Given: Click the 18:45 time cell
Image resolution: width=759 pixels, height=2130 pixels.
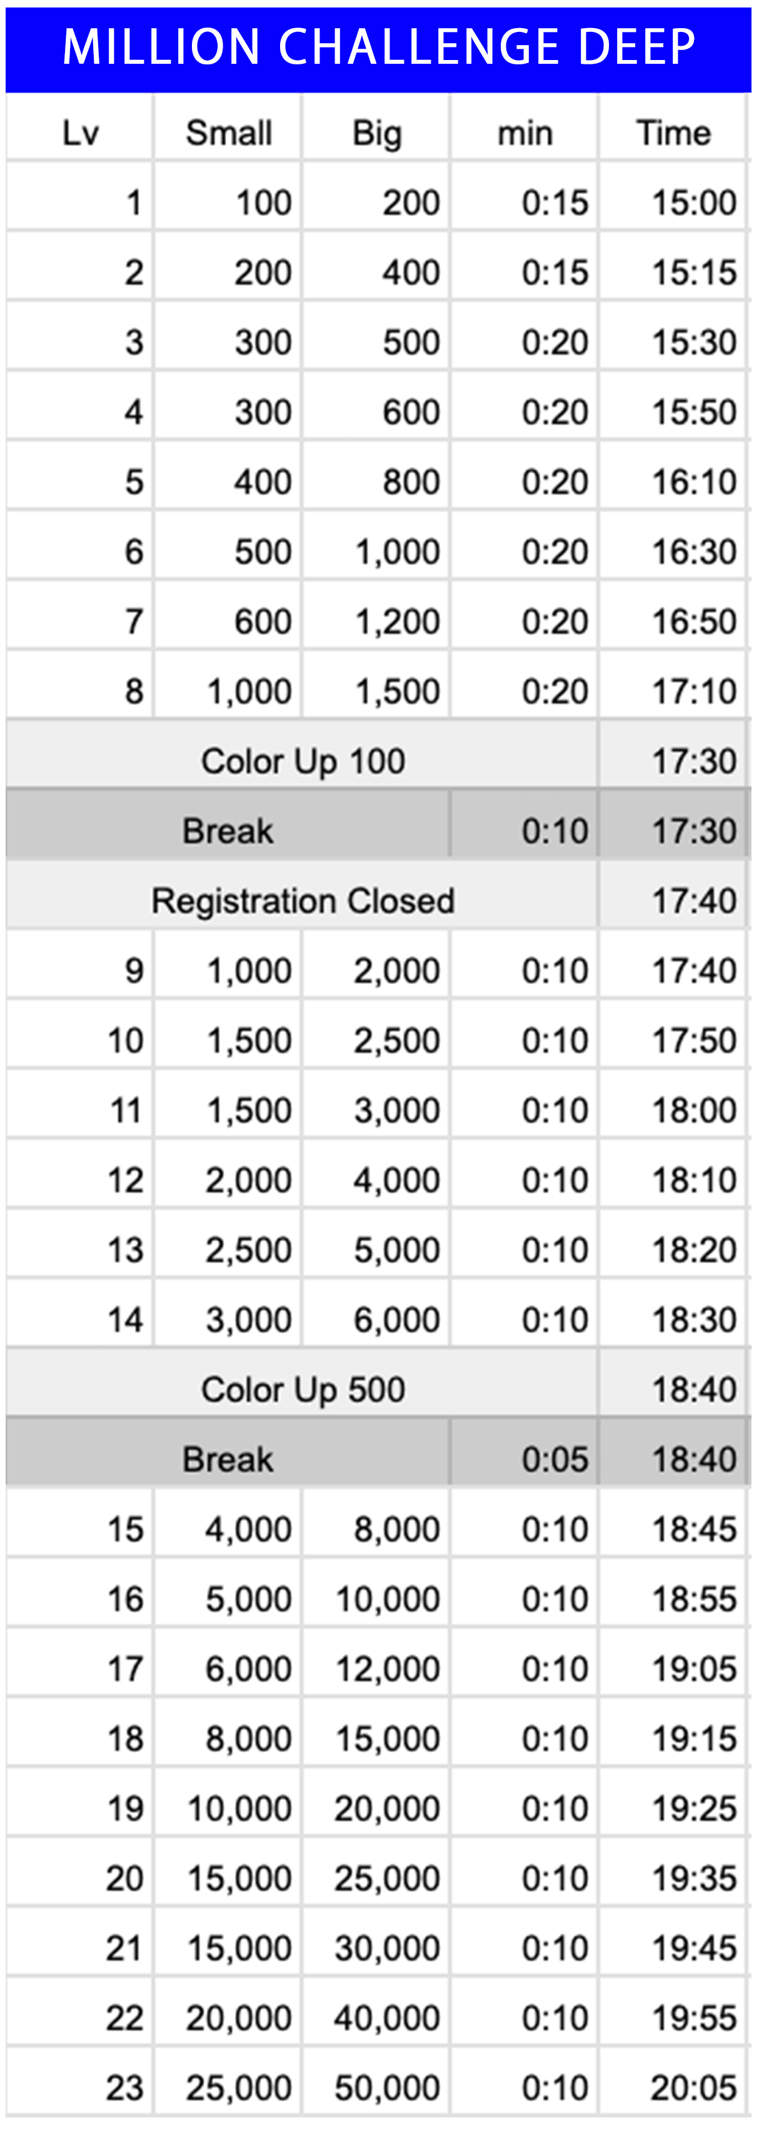Looking at the screenshot, I should coord(694,1530).
